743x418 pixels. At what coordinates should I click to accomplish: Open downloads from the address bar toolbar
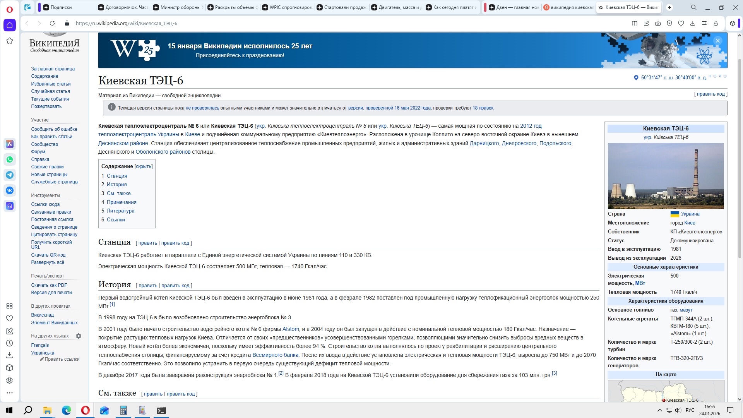693,23
